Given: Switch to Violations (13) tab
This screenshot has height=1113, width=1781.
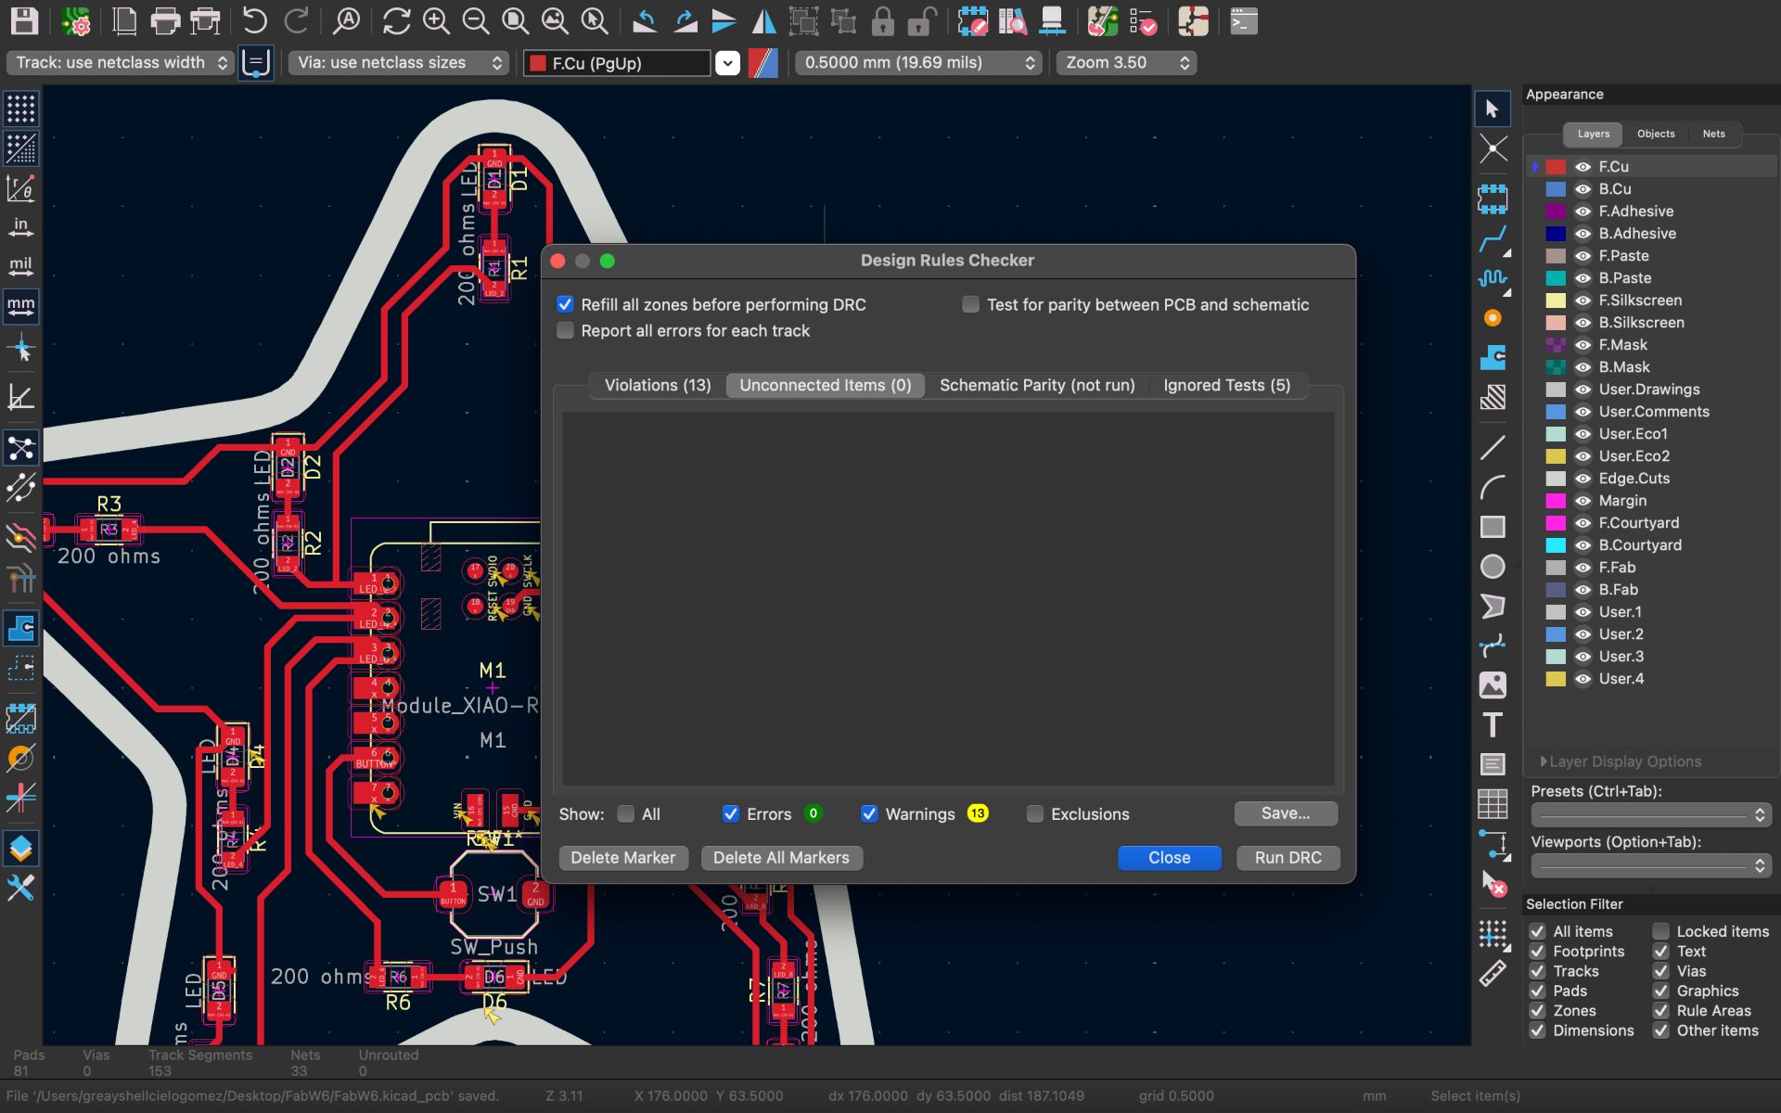Looking at the screenshot, I should pyautogui.click(x=657, y=385).
